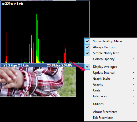Toggle the Always On Top checkmark

(87, 47)
